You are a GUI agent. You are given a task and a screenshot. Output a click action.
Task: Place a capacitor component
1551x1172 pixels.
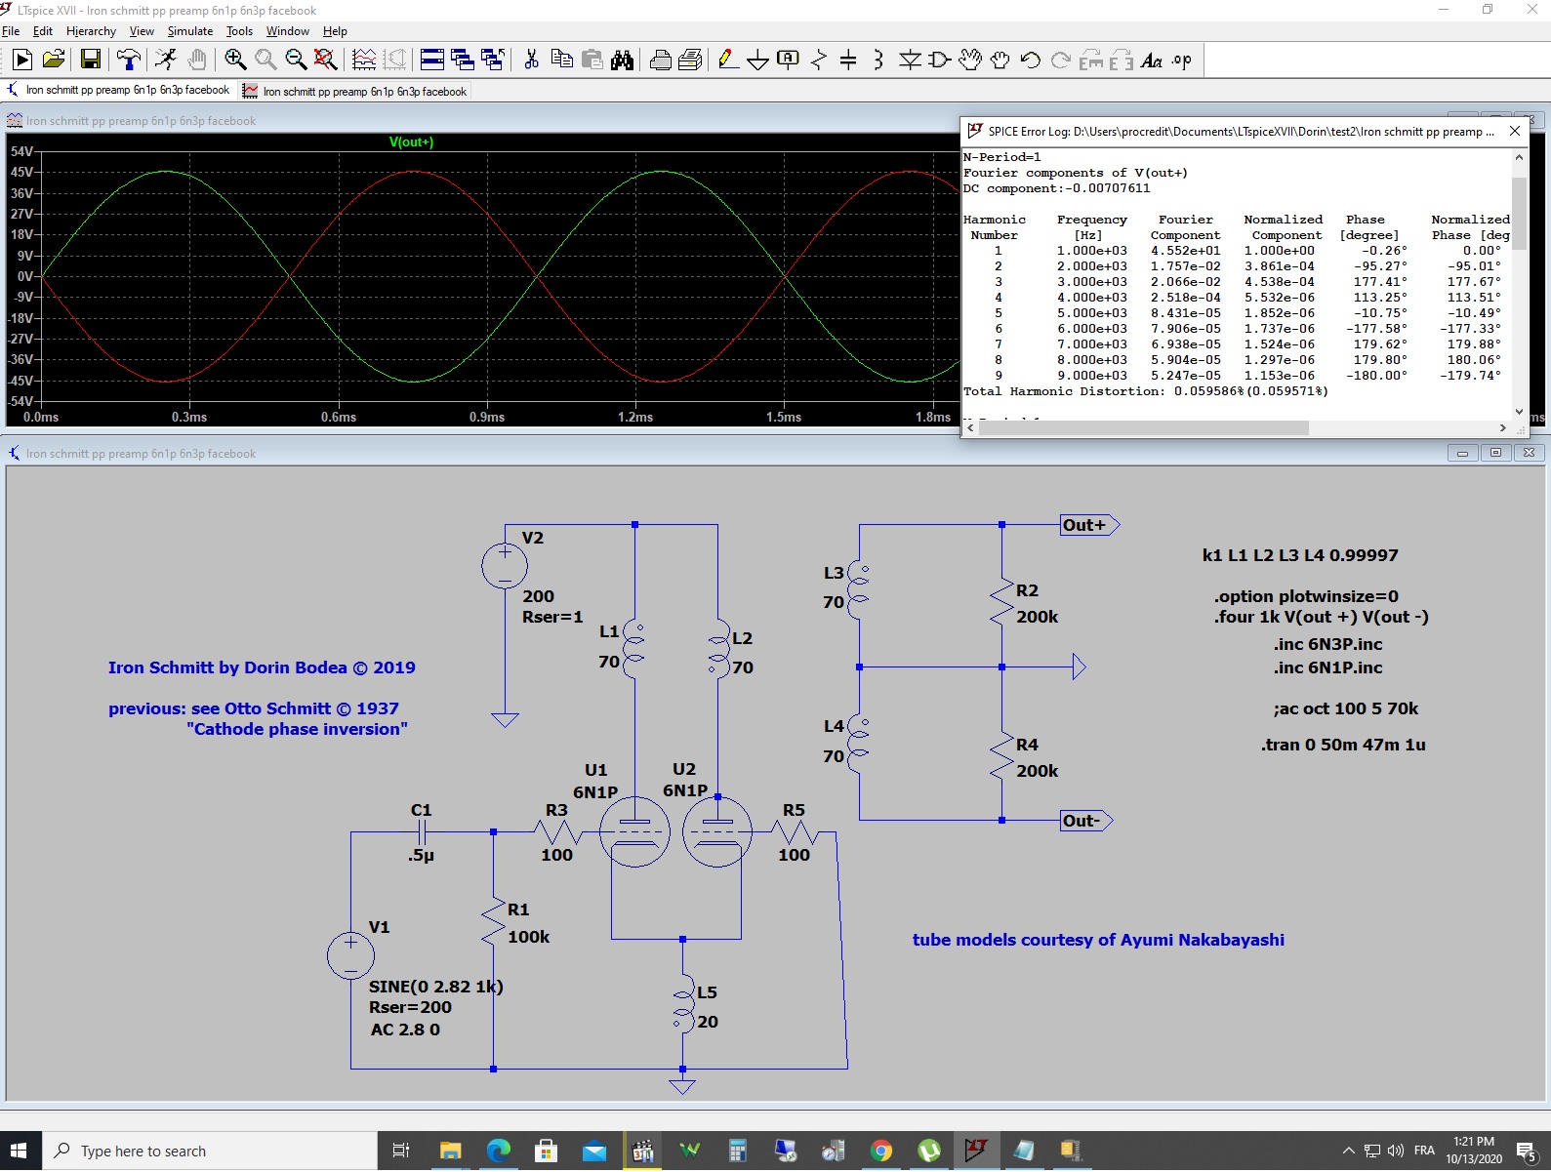pyautogui.click(x=848, y=61)
